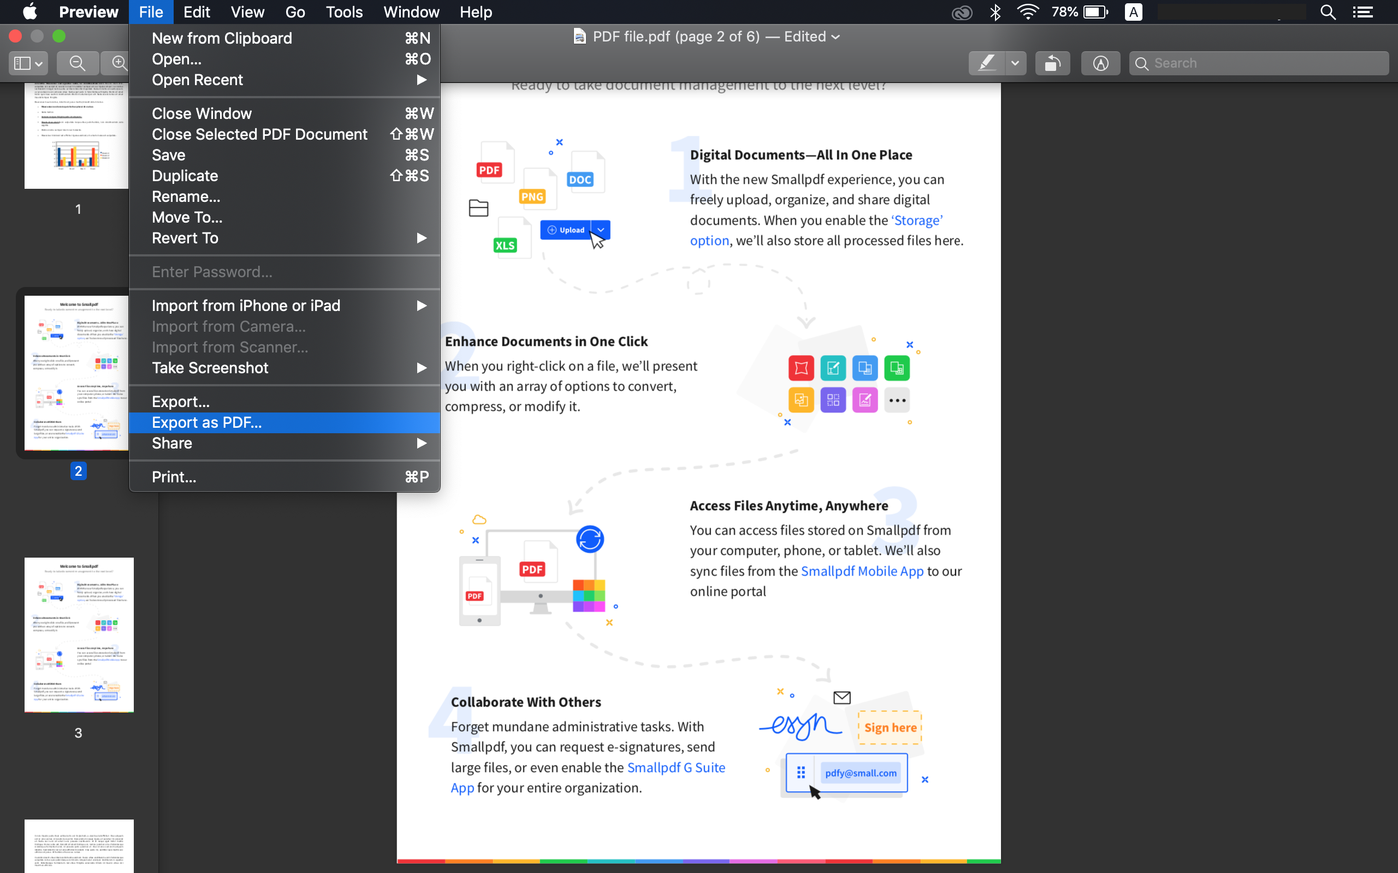Open the Preview app menu
1398x873 pixels.
tap(88, 11)
